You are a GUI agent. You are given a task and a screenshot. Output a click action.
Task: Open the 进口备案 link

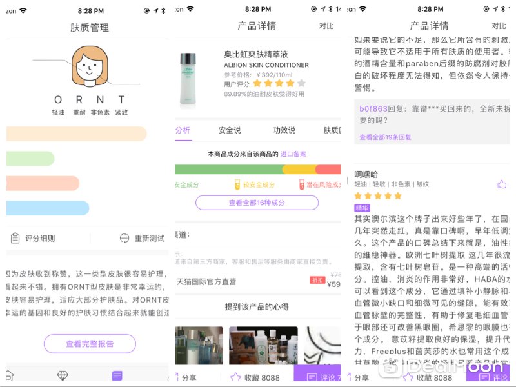click(293, 154)
